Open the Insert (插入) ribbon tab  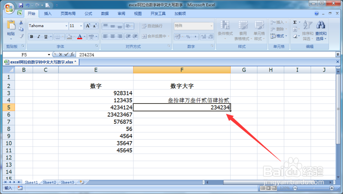click(48, 14)
